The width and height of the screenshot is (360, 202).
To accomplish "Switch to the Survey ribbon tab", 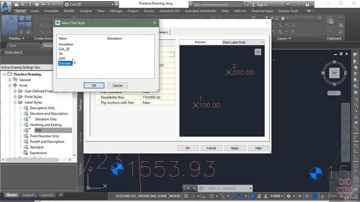I will pos(148,11).
